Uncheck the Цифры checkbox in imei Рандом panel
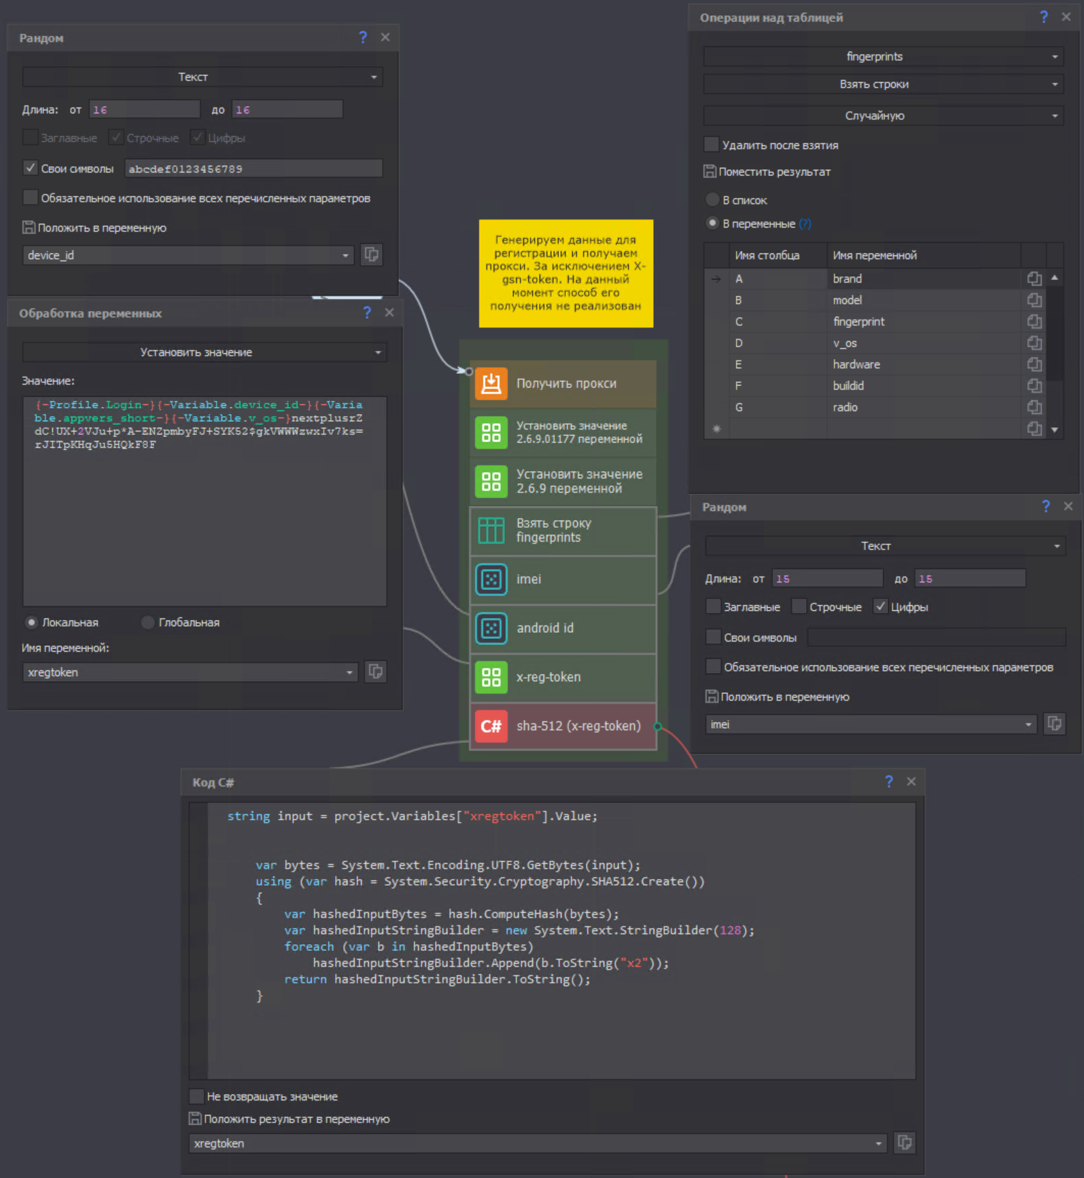This screenshot has height=1178, width=1084. click(x=881, y=606)
